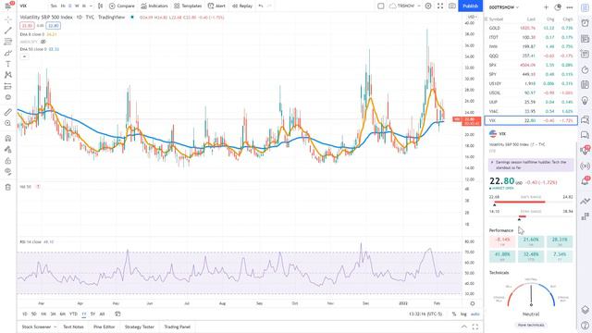
Task: Open the help question mark icon
Action: coord(585,326)
